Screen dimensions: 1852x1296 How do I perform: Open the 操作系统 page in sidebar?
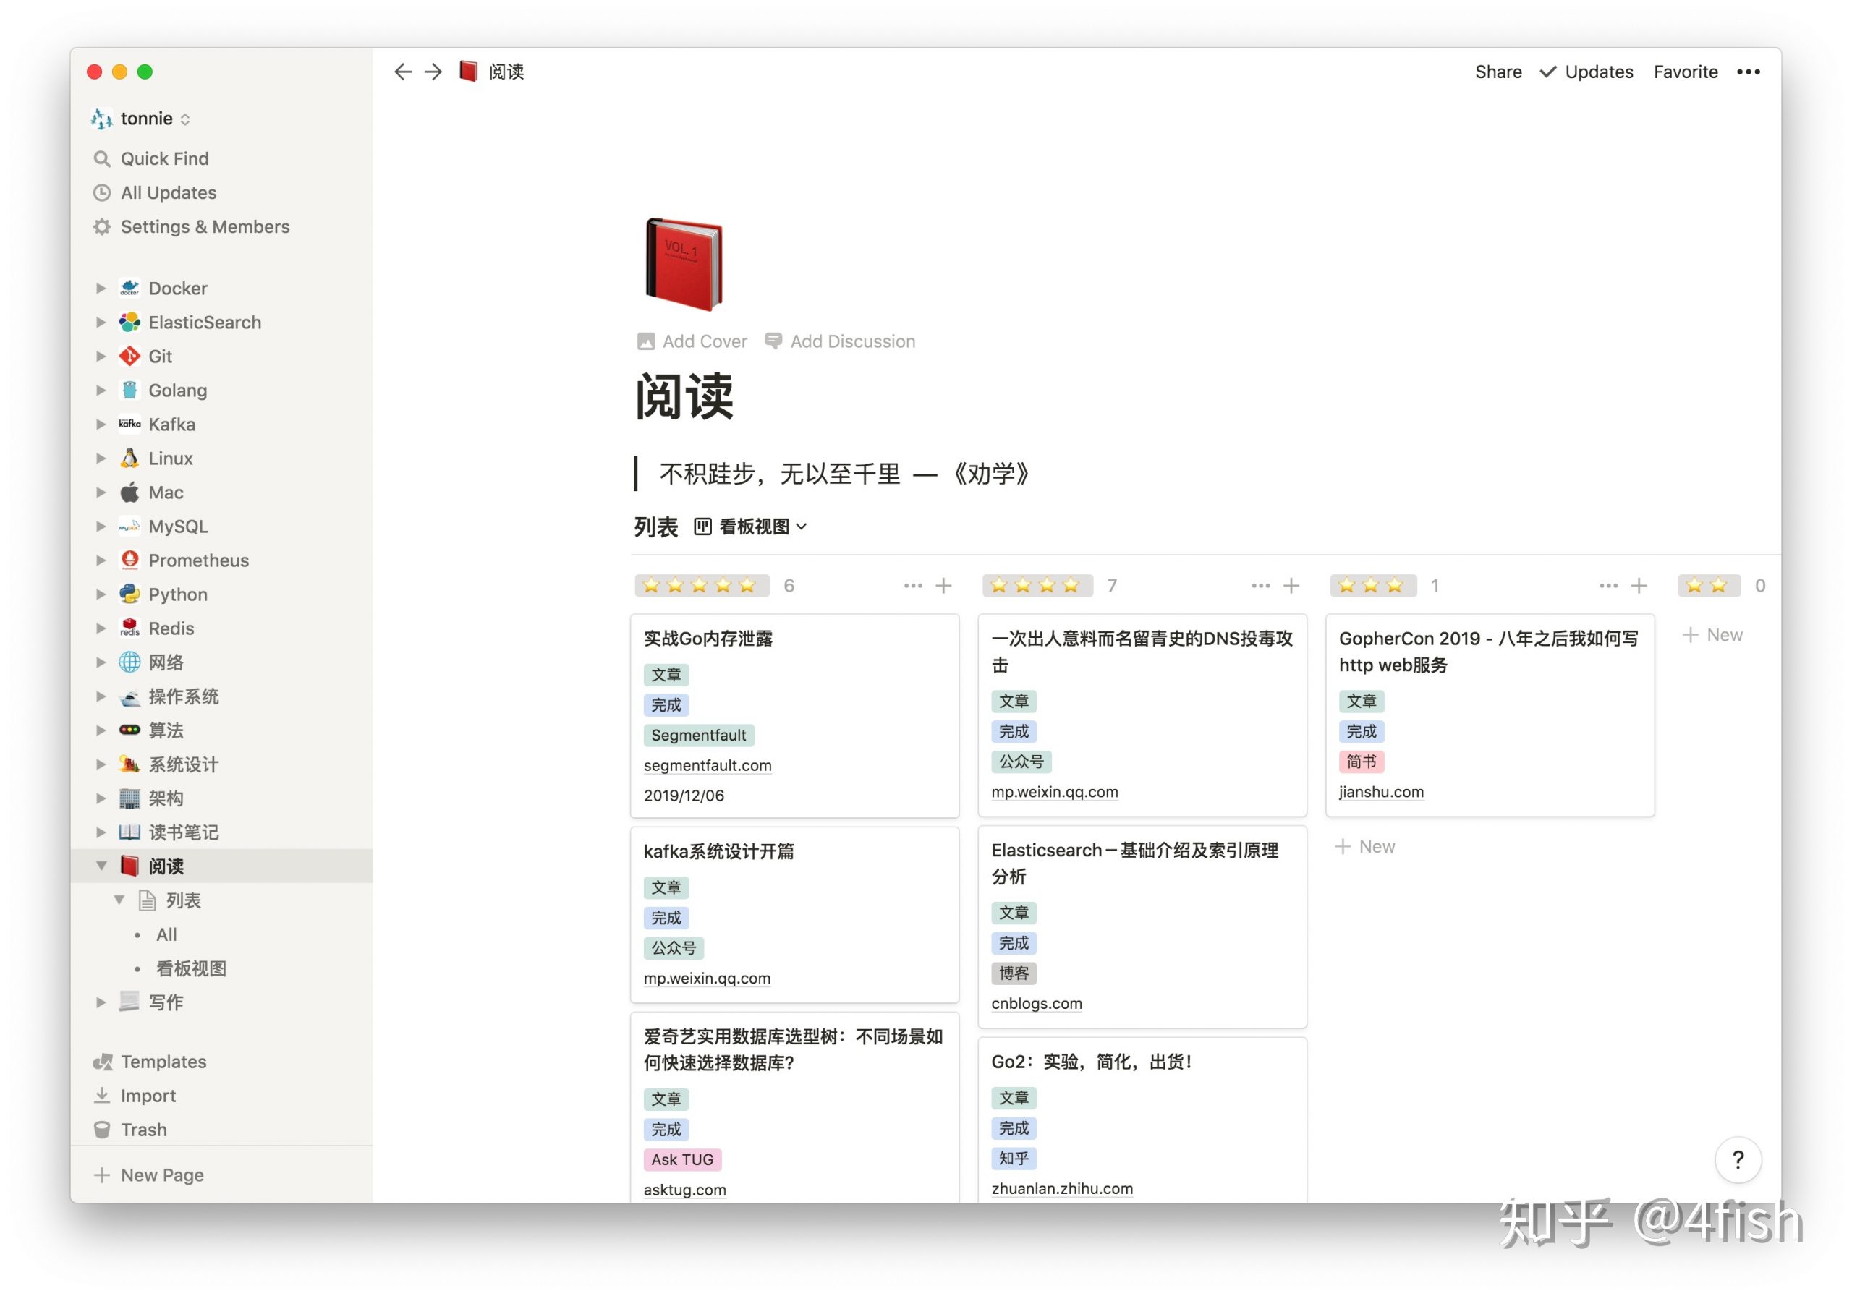coord(183,696)
